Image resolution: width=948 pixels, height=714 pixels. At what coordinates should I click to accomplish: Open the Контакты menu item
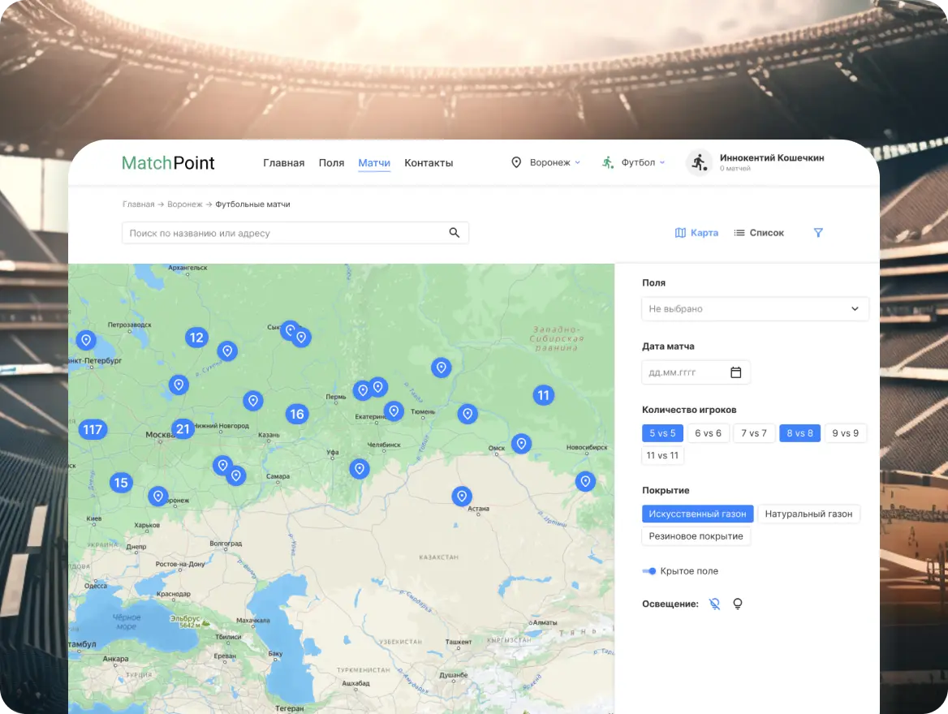429,163
